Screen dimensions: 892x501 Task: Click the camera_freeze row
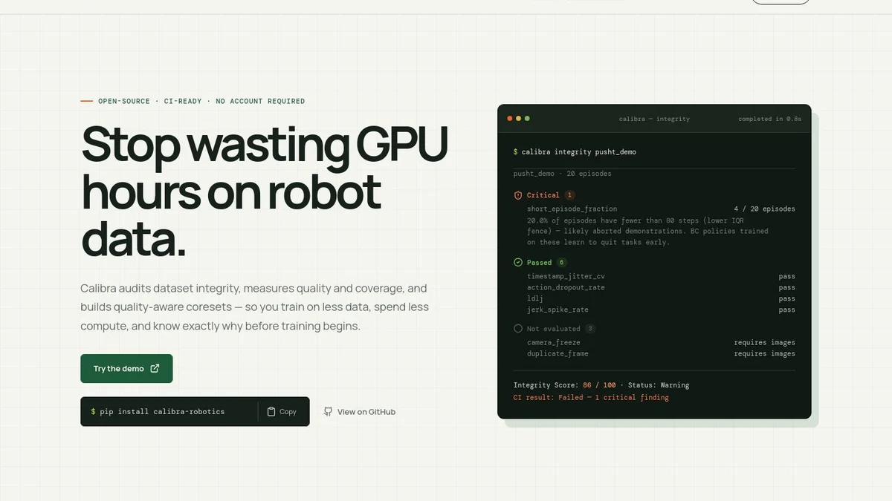661,342
